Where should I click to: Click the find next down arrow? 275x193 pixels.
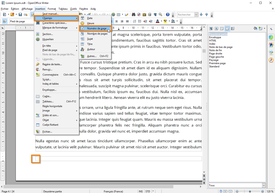[x=201, y=14]
